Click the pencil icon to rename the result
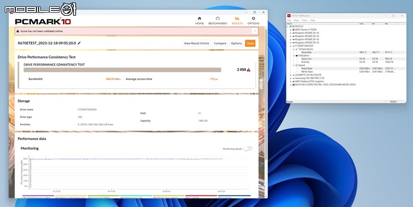The height and width of the screenshot is (207, 413). (79, 43)
